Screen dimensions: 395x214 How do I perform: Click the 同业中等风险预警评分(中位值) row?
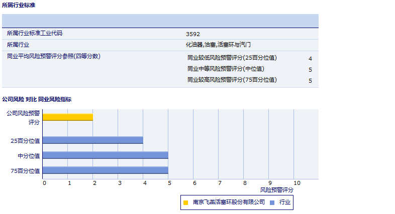226,69
